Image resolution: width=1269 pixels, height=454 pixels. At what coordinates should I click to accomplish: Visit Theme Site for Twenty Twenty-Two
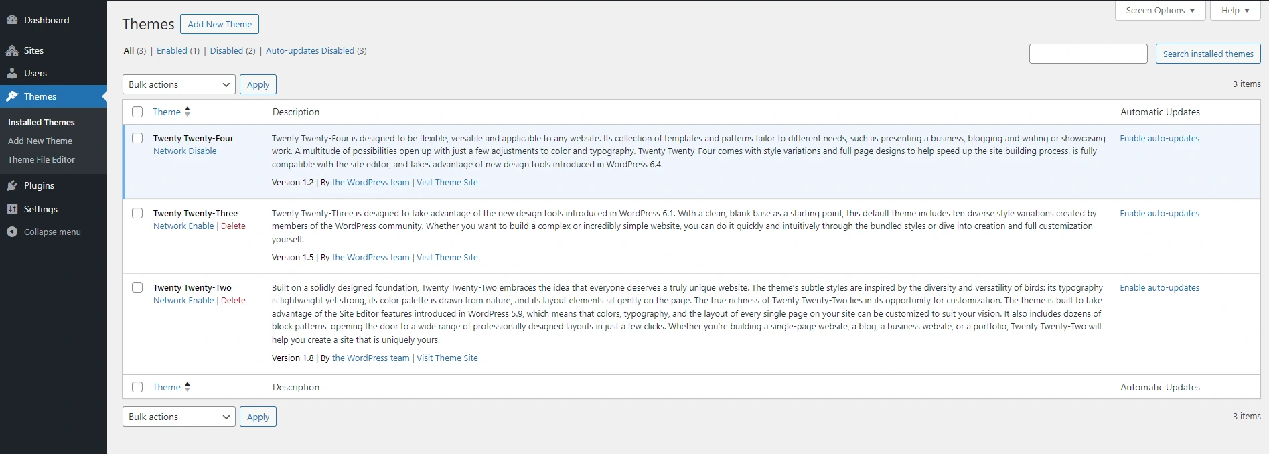click(x=447, y=358)
